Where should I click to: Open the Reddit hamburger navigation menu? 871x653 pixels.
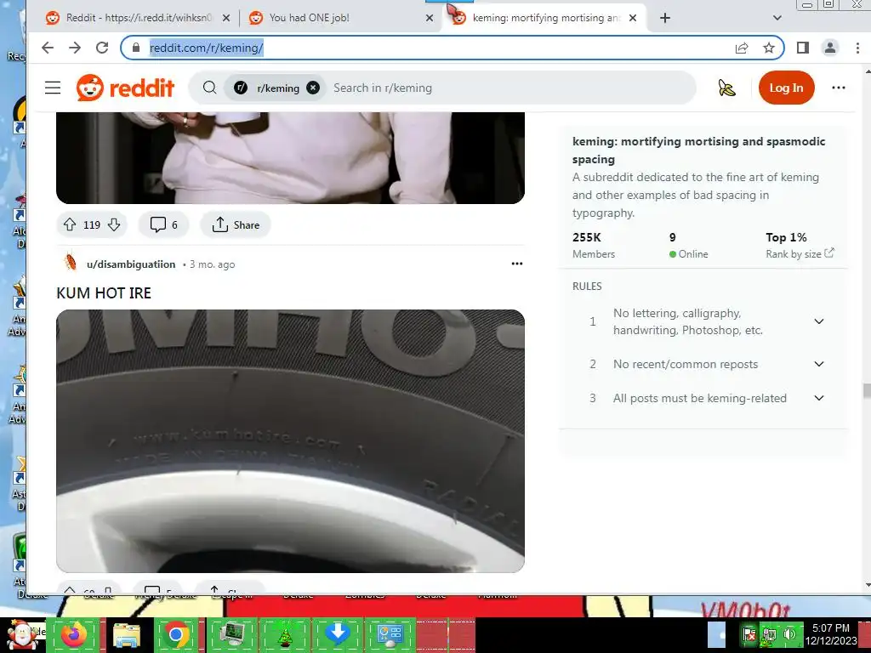[x=53, y=88]
